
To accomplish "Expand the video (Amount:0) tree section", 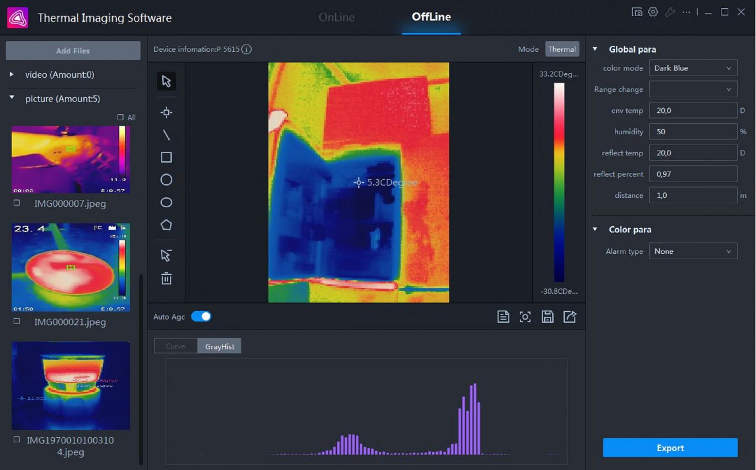I will [x=12, y=75].
